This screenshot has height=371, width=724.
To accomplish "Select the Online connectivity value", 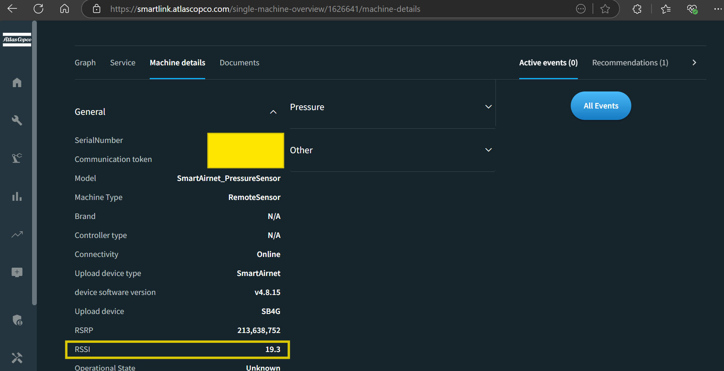I will pos(269,254).
